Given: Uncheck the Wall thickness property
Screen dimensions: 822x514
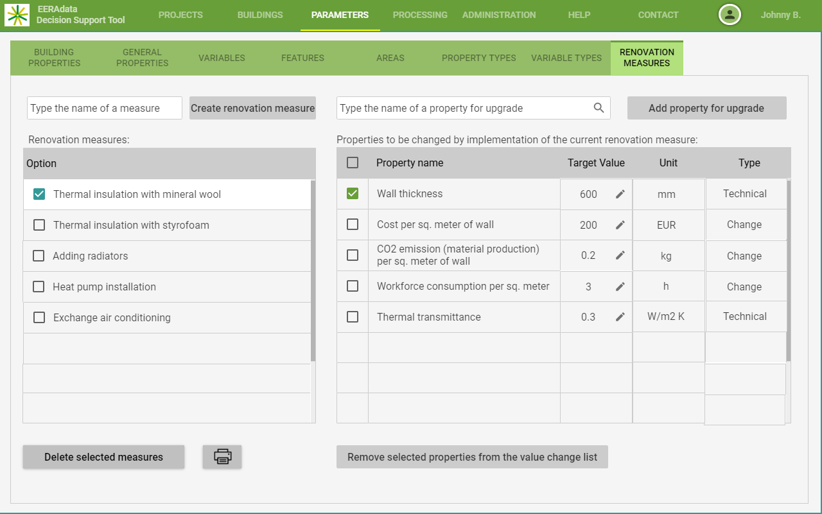Looking at the screenshot, I should (x=353, y=193).
